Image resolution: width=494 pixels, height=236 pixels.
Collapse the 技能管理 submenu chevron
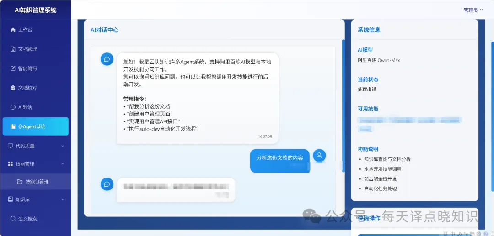[62, 164]
